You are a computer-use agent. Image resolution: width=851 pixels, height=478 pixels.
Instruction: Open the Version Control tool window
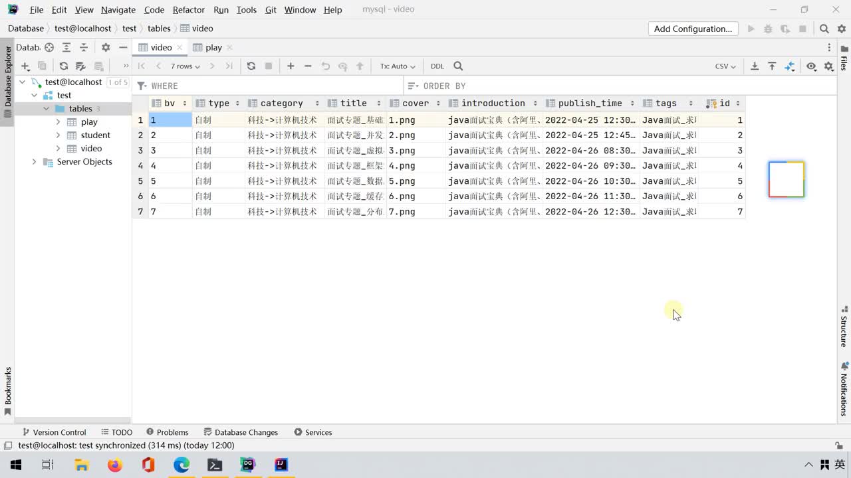pyautogui.click(x=55, y=432)
